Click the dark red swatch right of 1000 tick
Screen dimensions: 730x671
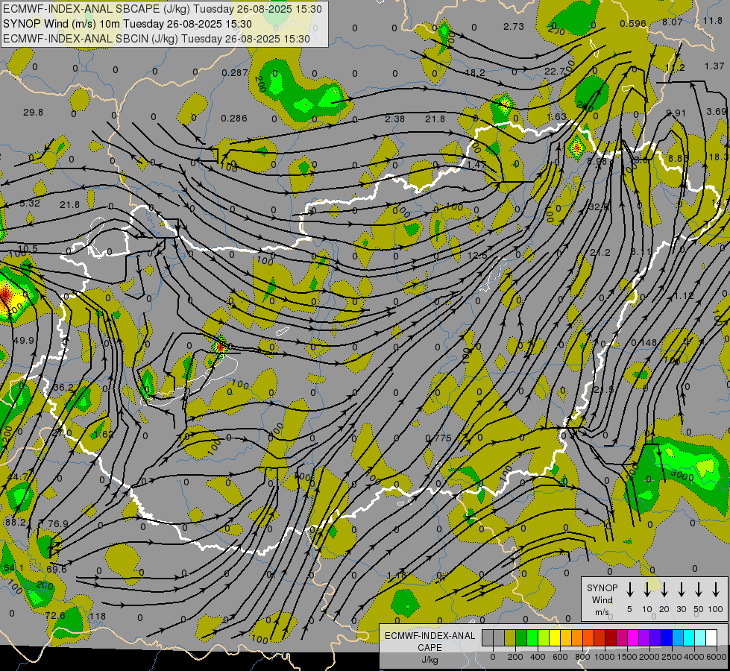pyautogui.click(x=611, y=637)
